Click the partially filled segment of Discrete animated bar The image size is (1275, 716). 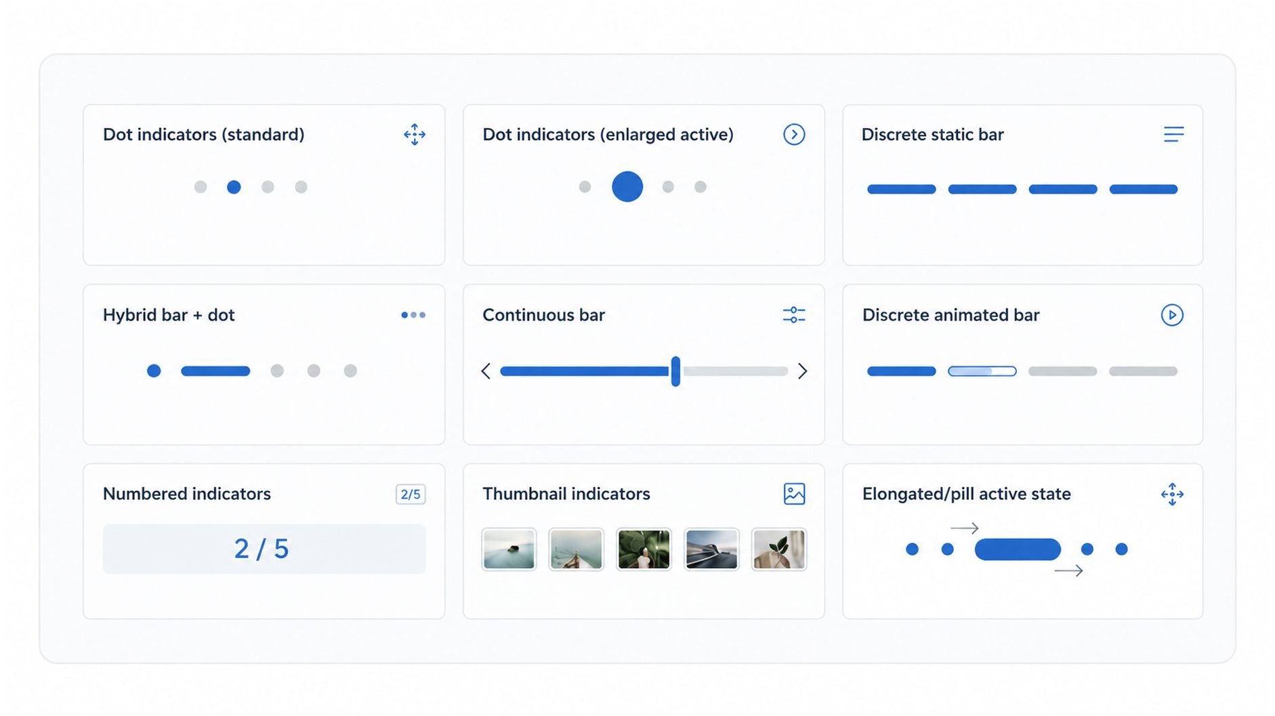point(982,371)
